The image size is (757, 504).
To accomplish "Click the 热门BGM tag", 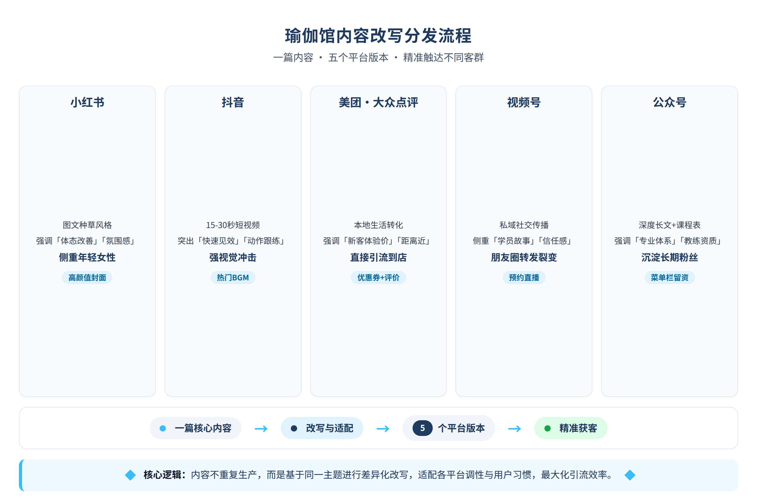I will point(233,278).
